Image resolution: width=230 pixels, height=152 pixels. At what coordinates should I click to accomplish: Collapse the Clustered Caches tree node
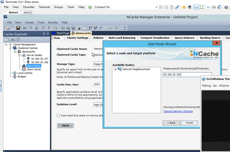pyautogui.click(x=10, y=48)
